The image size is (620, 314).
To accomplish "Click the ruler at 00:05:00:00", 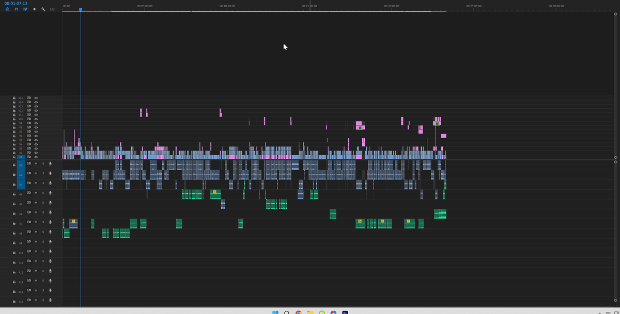I will 145,6.
